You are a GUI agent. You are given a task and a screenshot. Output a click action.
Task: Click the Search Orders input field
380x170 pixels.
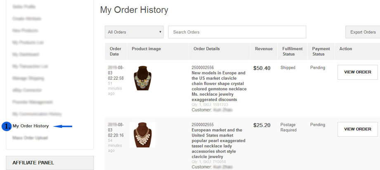point(237,32)
